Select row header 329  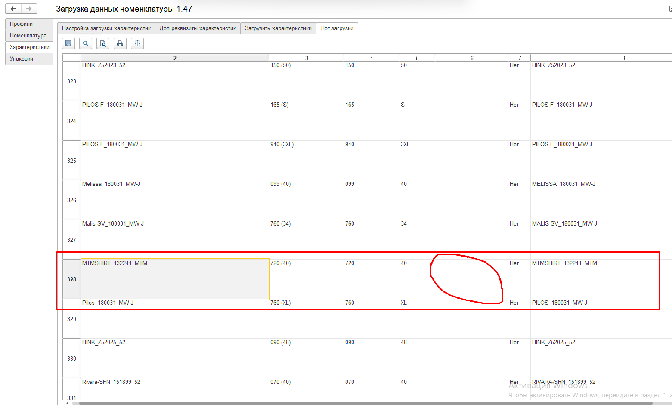point(71,319)
